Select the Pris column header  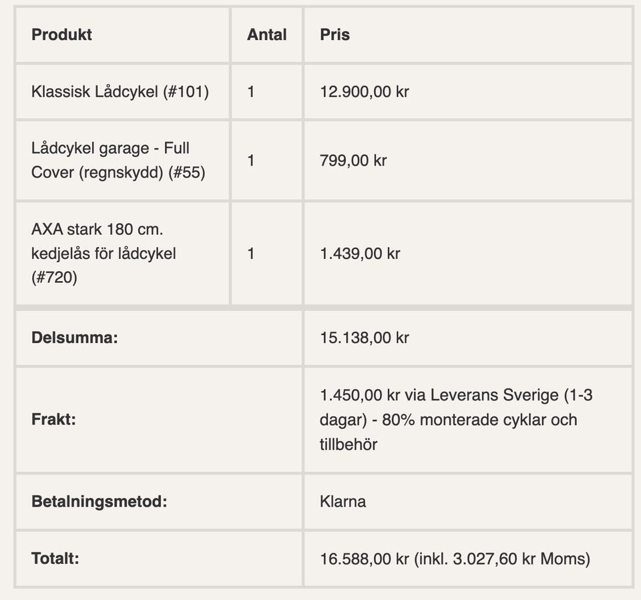click(x=335, y=35)
